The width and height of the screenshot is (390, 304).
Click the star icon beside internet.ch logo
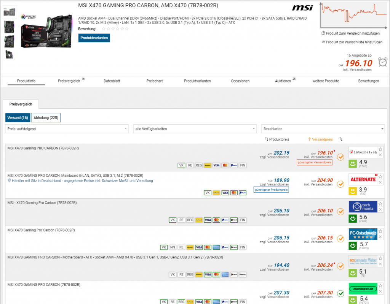380,149
